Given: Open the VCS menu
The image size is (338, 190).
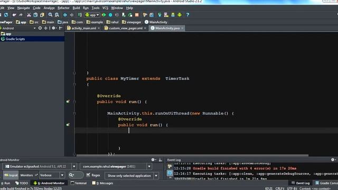Looking at the screenshot, I should click(x=105, y=8).
